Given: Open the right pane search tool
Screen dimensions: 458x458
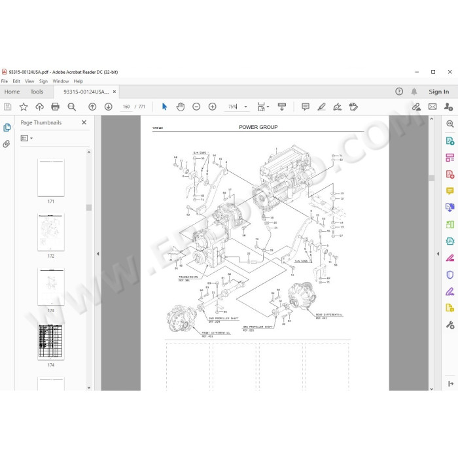Looking at the screenshot, I should click(450, 124).
